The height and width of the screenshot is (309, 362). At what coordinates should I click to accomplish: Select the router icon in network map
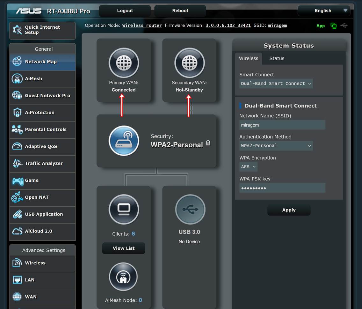124,141
